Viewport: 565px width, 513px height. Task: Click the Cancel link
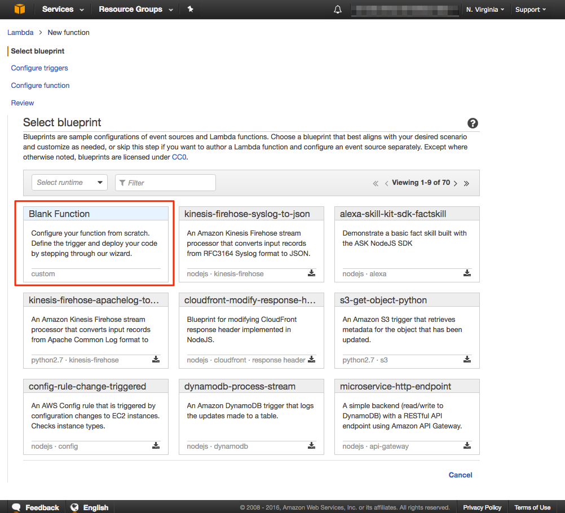point(460,475)
